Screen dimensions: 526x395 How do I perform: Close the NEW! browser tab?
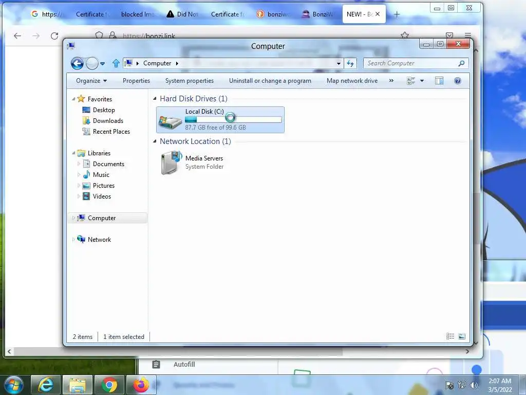point(378,14)
